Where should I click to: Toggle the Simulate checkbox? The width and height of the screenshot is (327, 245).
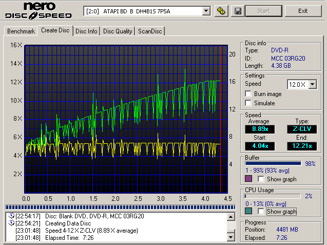coord(248,103)
